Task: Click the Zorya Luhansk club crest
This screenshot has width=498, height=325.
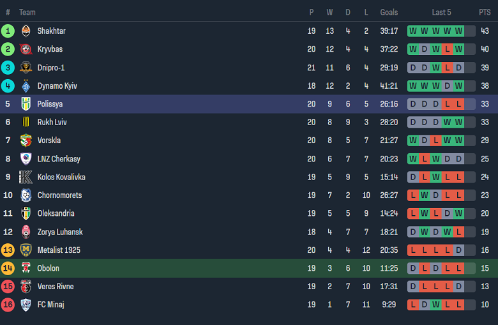Action: 26,232
